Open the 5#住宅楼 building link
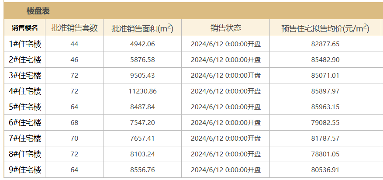The height and width of the screenshot is (180, 383). point(25,107)
